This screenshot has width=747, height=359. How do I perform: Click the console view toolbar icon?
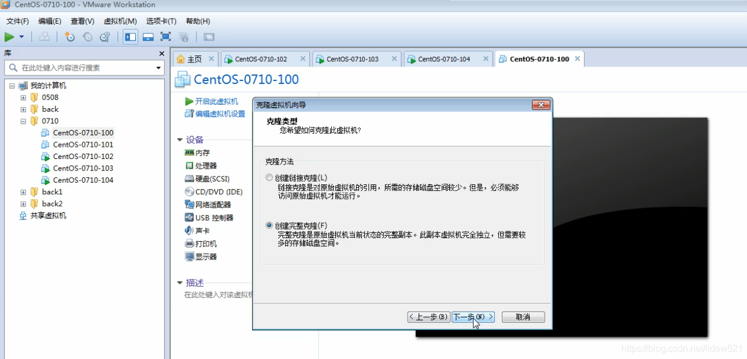(209, 37)
